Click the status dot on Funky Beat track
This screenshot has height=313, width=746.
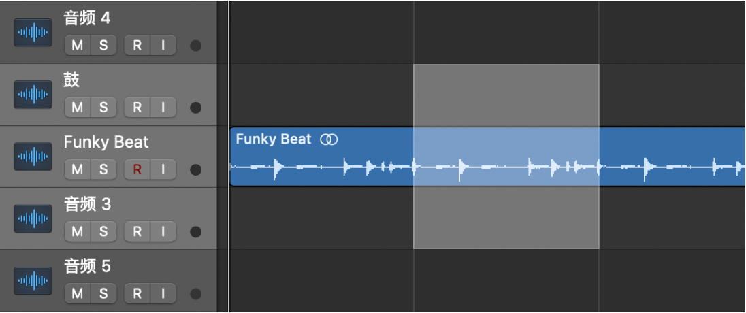tap(196, 169)
